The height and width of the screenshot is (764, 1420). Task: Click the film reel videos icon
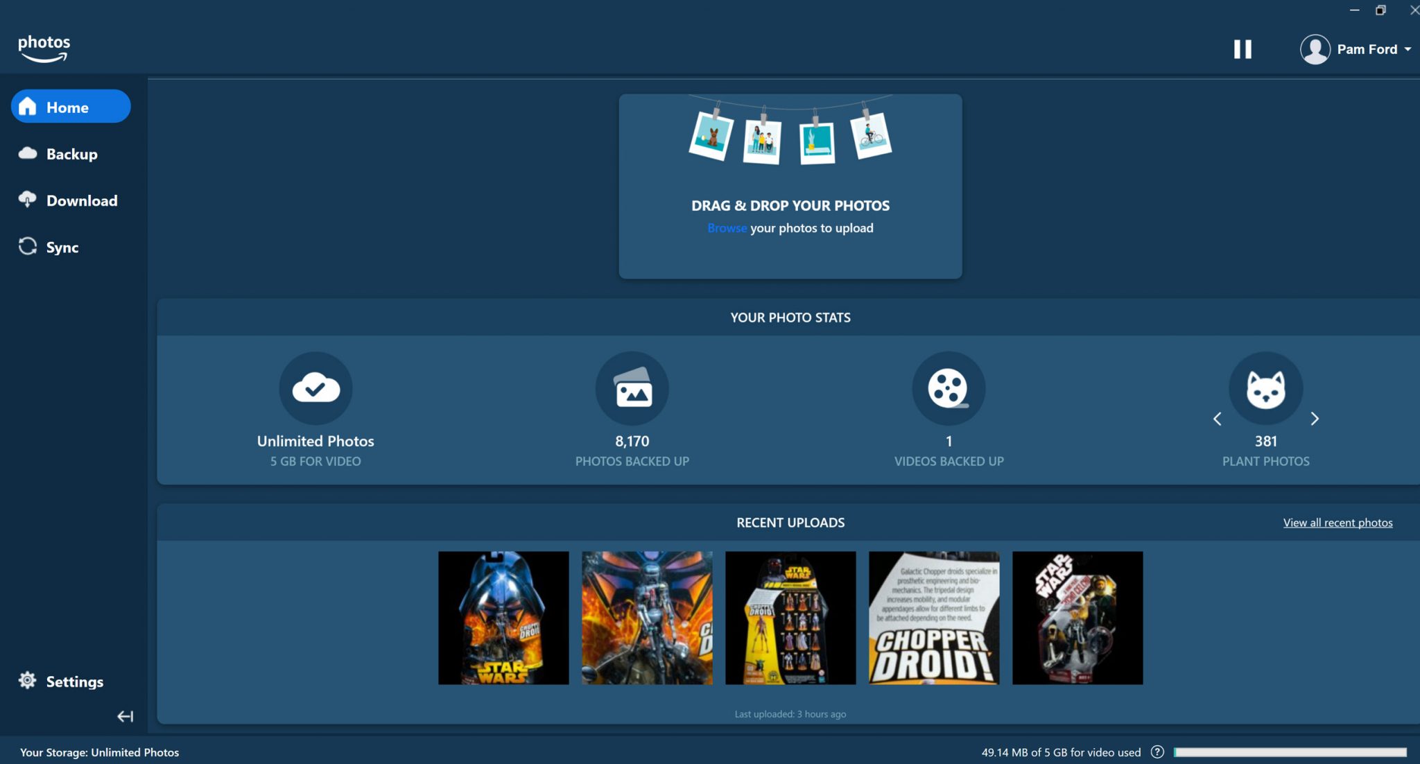pyautogui.click(x=948, y=388)
